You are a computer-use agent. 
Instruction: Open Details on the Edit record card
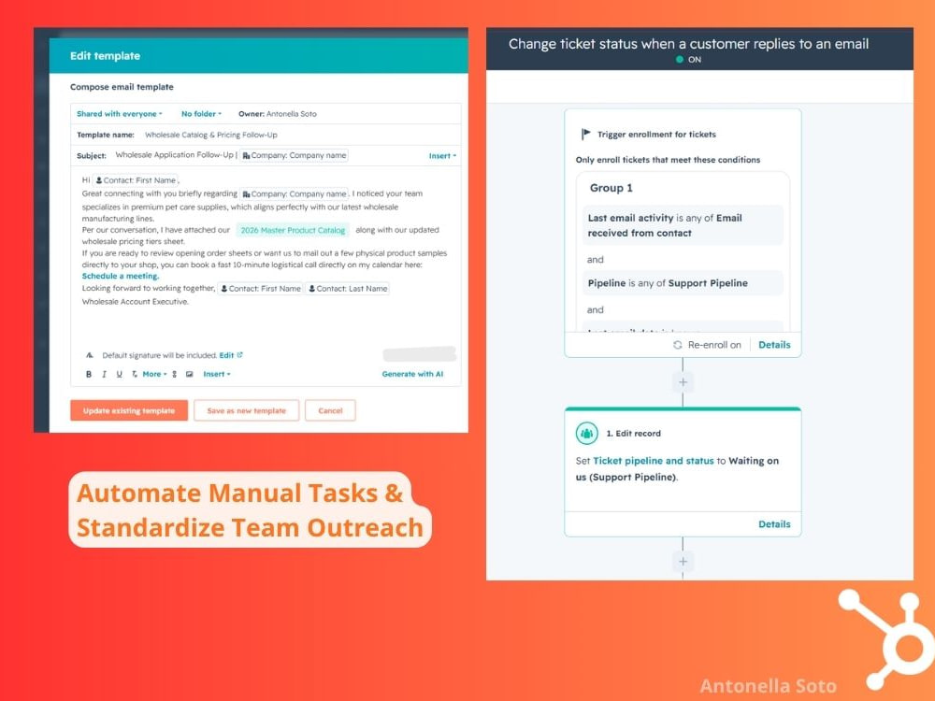pyautogui.click(x=774, y=524)
